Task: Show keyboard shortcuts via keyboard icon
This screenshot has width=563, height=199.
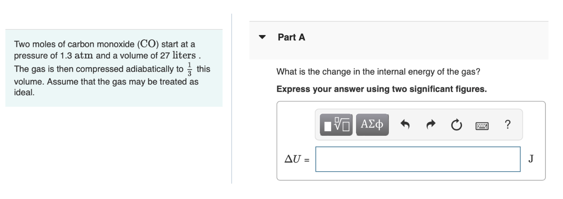Action: click(x=482, y=126)
